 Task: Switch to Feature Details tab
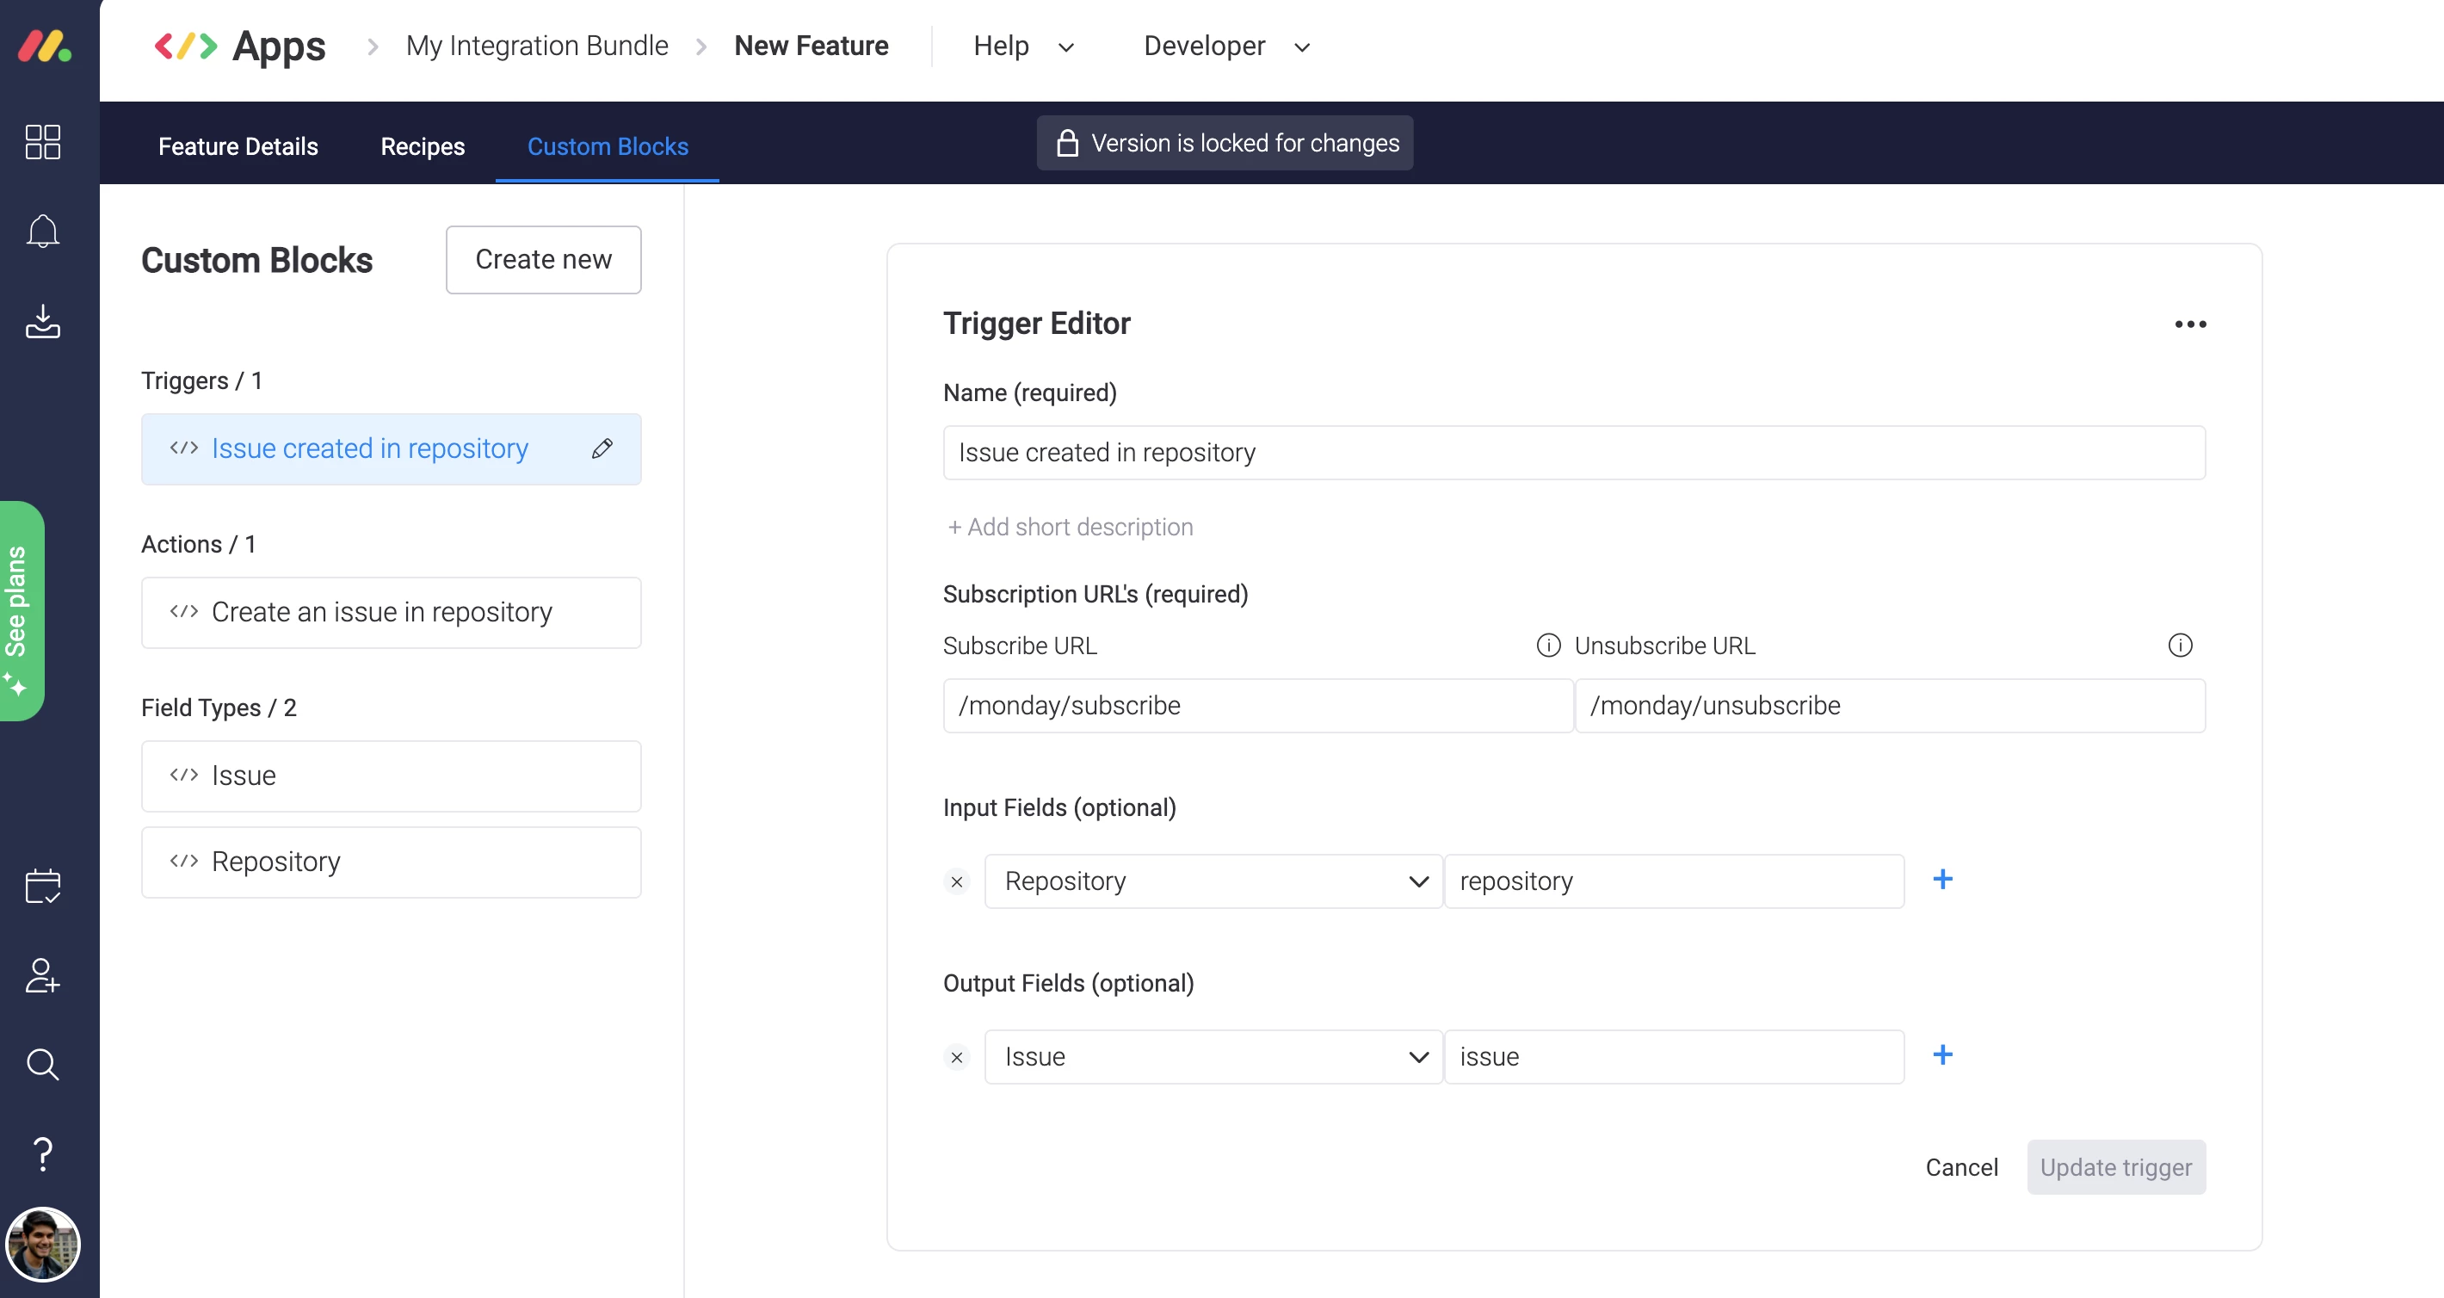tap(238, 146)
